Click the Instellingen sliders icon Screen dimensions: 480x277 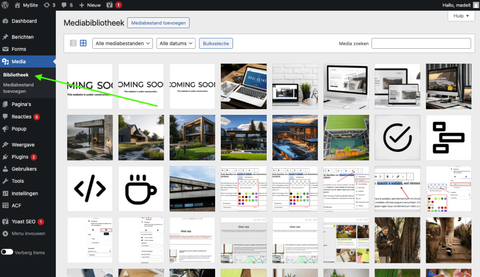point(5,193)
